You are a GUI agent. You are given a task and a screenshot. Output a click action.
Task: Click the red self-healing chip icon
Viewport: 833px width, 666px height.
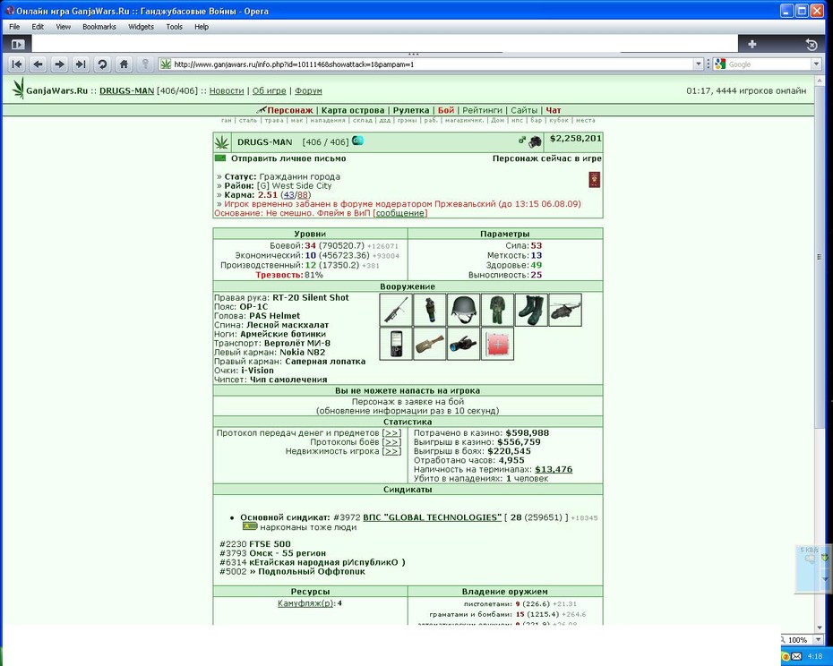[497, 344]
